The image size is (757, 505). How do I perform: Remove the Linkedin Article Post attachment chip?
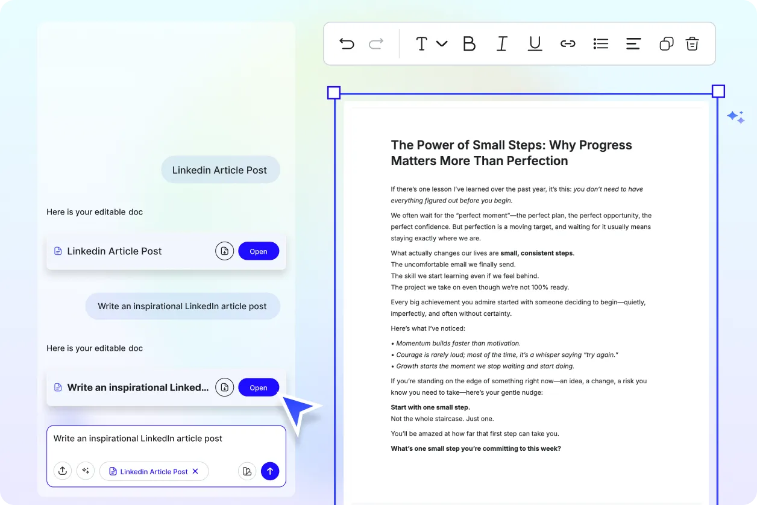[x=195, y=471]
